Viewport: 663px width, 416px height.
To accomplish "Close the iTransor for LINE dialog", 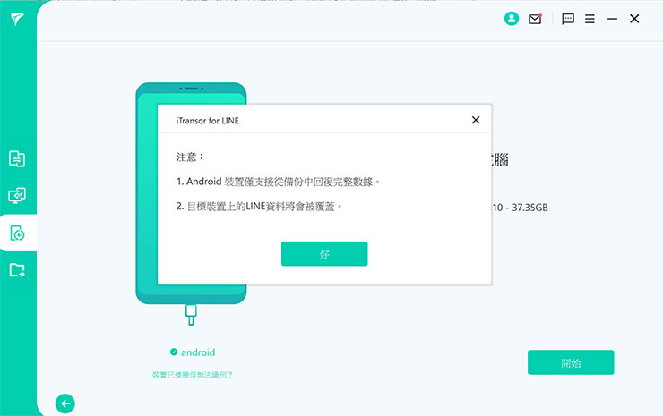I will tap(476, 120).
